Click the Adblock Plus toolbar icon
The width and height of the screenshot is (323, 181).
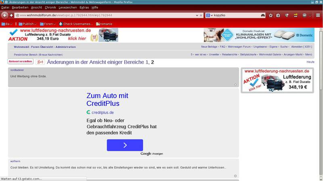click(x=304, y=15)
